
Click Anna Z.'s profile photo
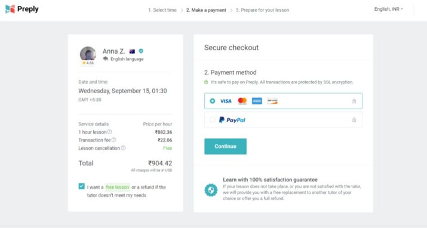pos(88,54)
